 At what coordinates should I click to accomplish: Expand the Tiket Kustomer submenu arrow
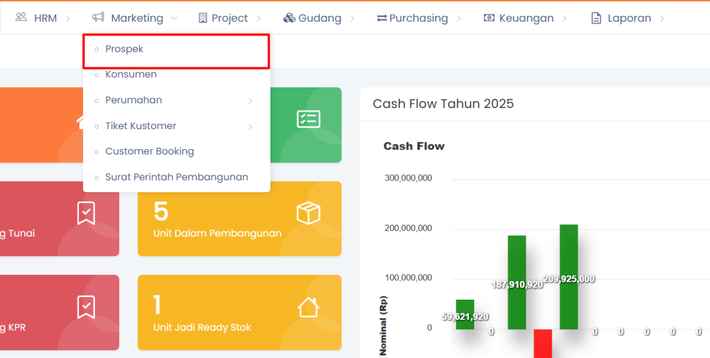pyautogui.click(x=250, y=126)
